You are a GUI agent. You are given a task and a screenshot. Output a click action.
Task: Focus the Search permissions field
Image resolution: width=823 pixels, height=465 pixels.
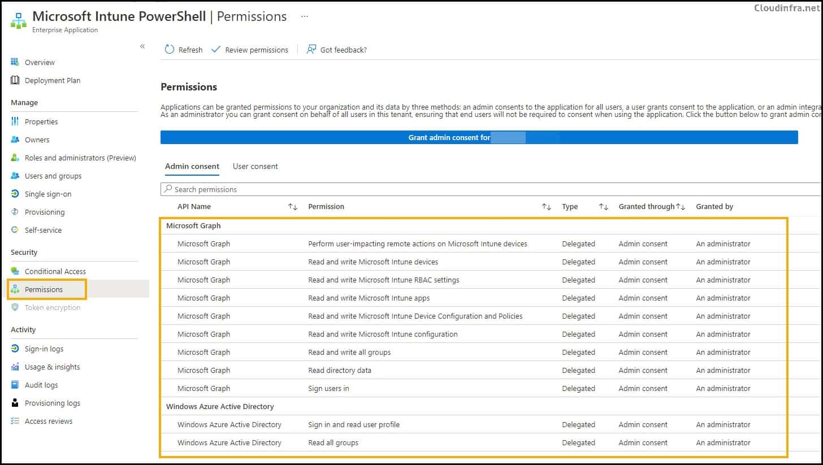(491, 189)
